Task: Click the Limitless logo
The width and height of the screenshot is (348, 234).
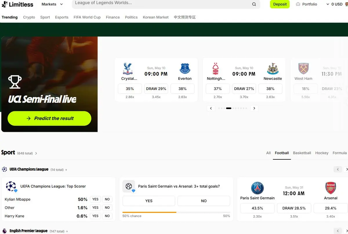Action: point(17,4)
